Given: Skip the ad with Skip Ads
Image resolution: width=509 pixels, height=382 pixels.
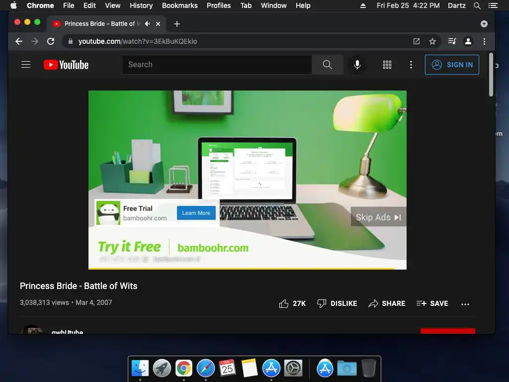Looking at the screenshot, I should (x=378, y=217).
